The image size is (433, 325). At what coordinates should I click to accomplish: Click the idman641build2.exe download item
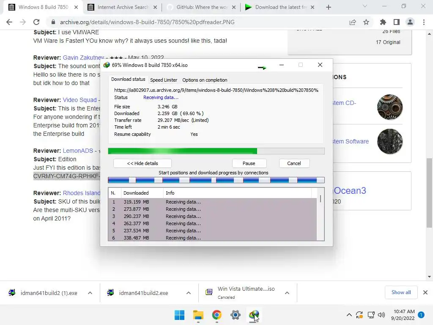144,293
